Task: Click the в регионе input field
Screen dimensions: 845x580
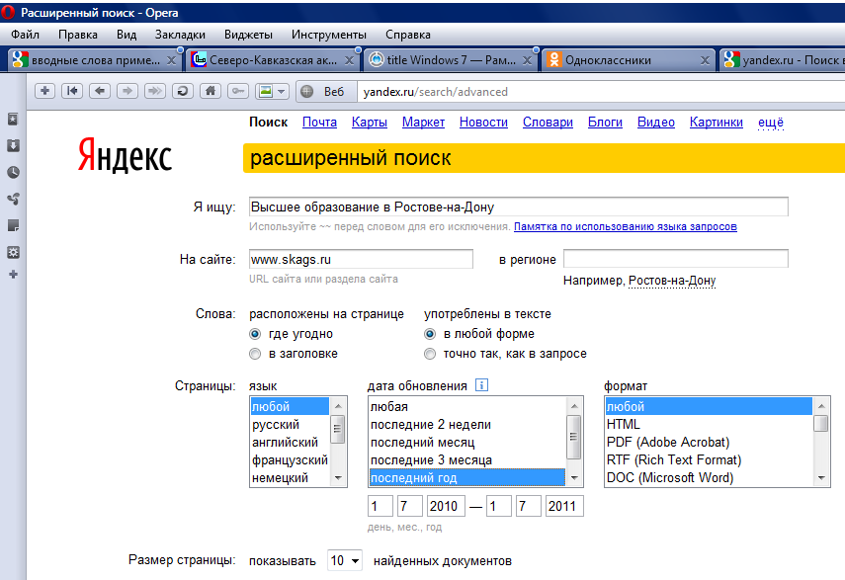Action: point(676,259)
